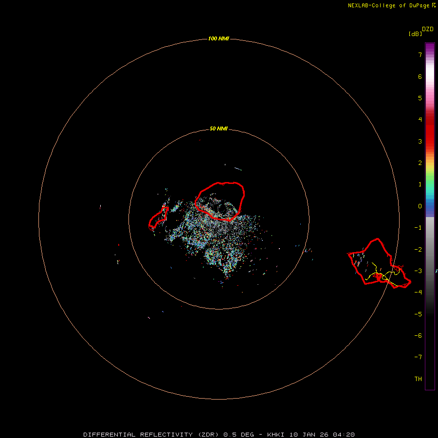Click the NEXLAB-College of DuPage watermark text
438x438 pixels.
[x=391, y=5]
